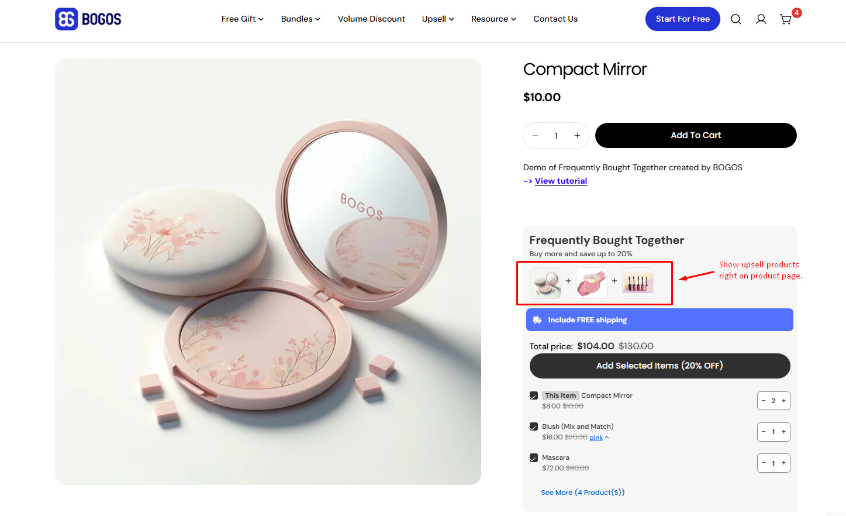Expand the Free Gift menu
The width and height of the screenshot is (846, 516).
[242, 19]
